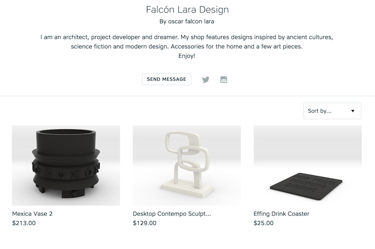Click the 'By oscar falcon lara' author byline
The width and height of the screenshot is (375, 249).
pos(187,21)
